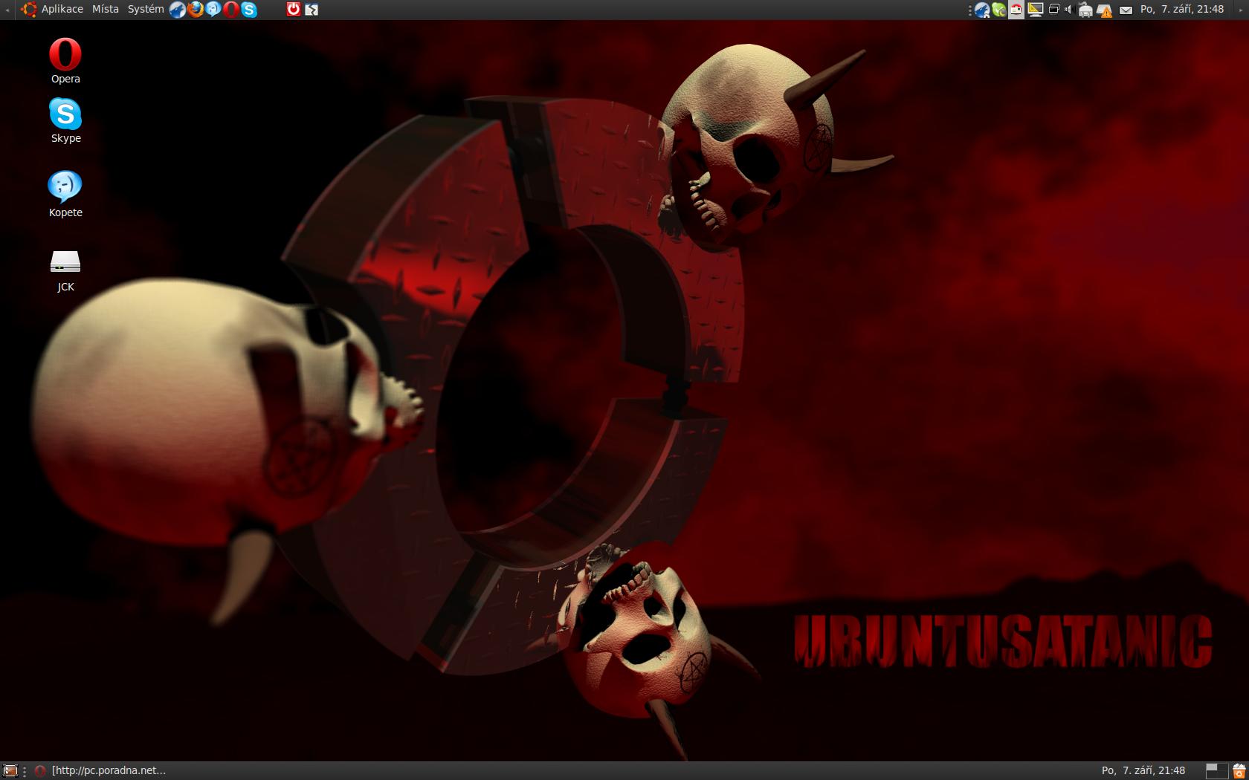Image resolution: width=1249 pixels, height=780 pixels.
Task: Click the network connection tray icon
Action: (x=1085, y=10)
